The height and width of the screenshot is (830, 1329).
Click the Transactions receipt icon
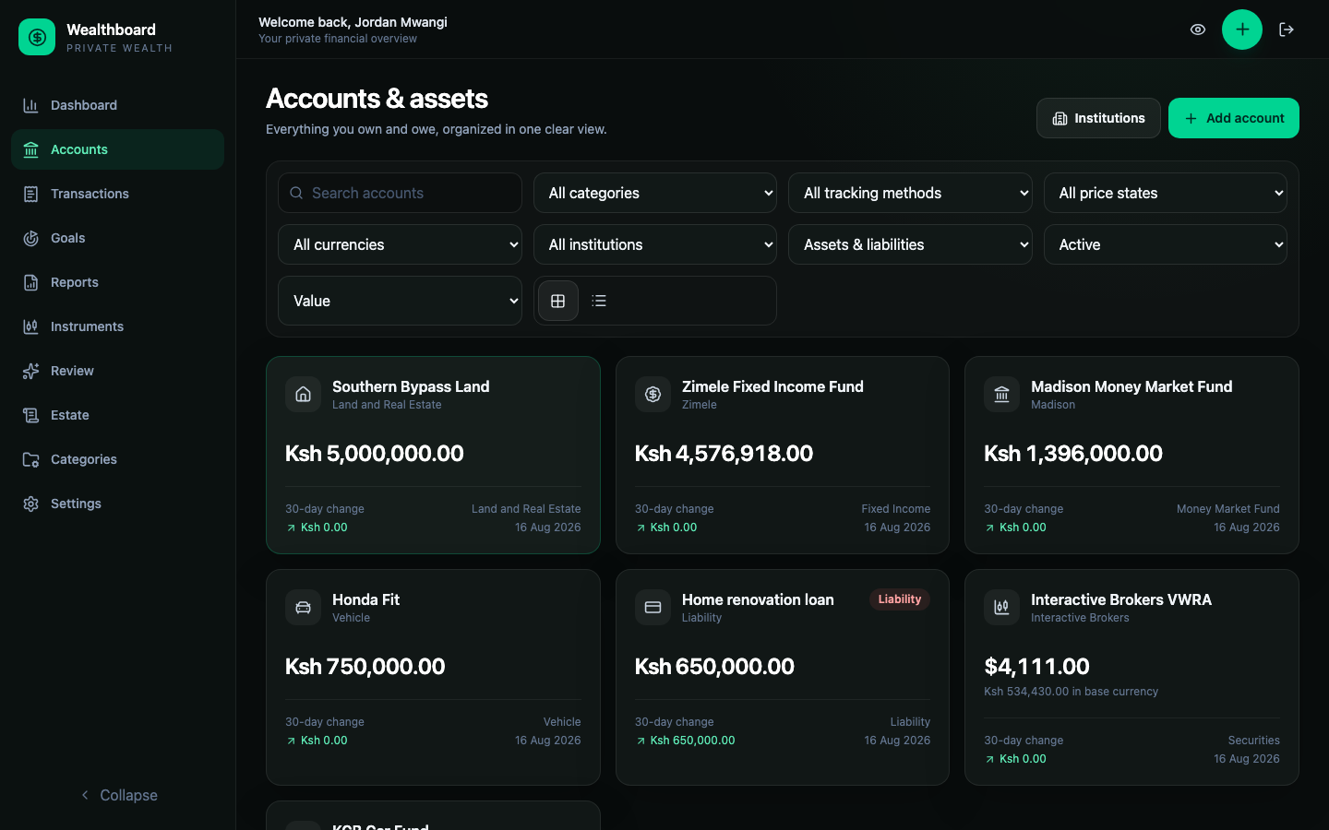coord(30,194)
